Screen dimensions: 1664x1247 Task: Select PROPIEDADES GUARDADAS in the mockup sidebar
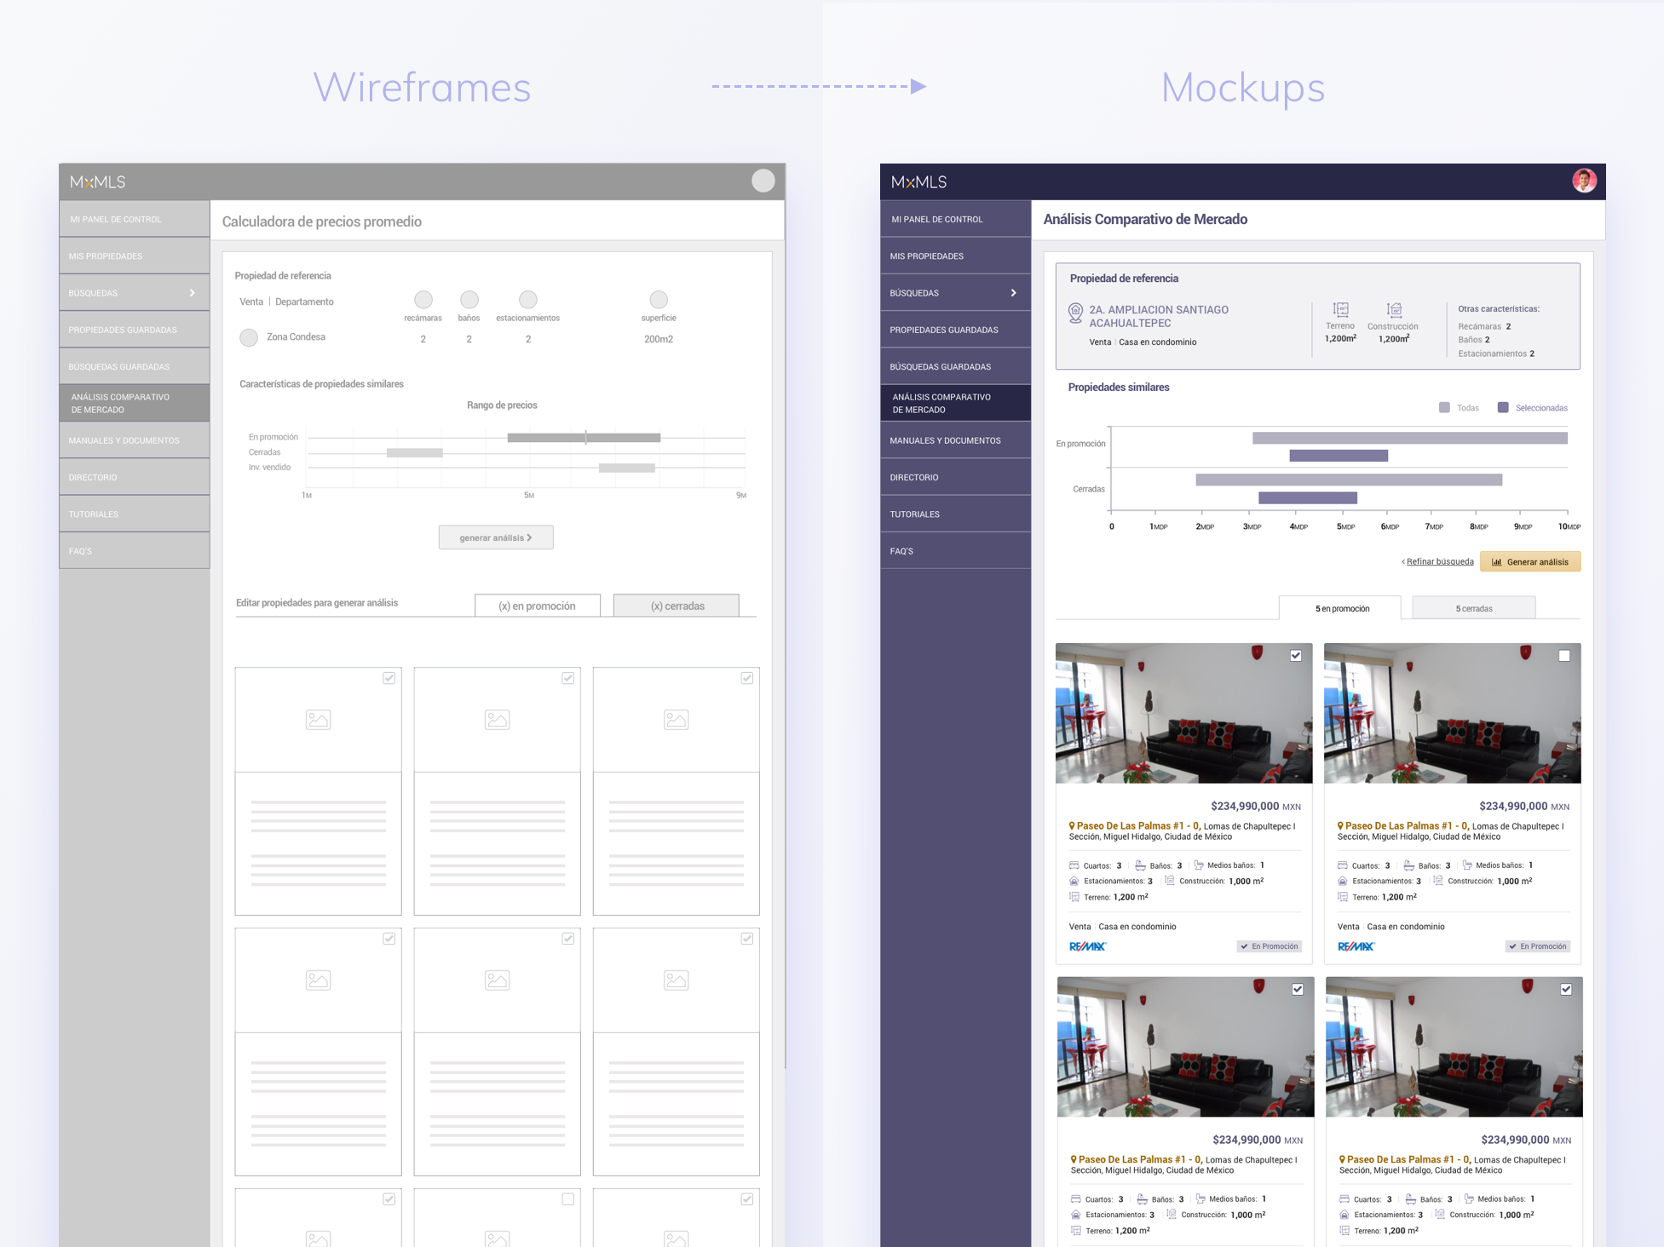[956, 330]
